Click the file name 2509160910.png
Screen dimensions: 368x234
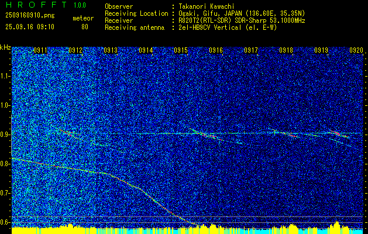(30, 16)
